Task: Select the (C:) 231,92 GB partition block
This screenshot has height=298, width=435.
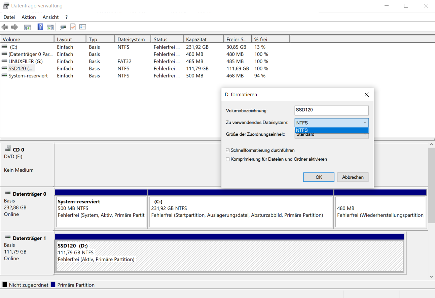Action: (241, 209)
